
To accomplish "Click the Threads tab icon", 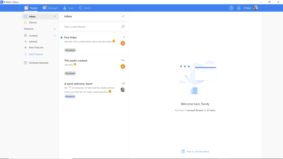I will coord(26,8).
